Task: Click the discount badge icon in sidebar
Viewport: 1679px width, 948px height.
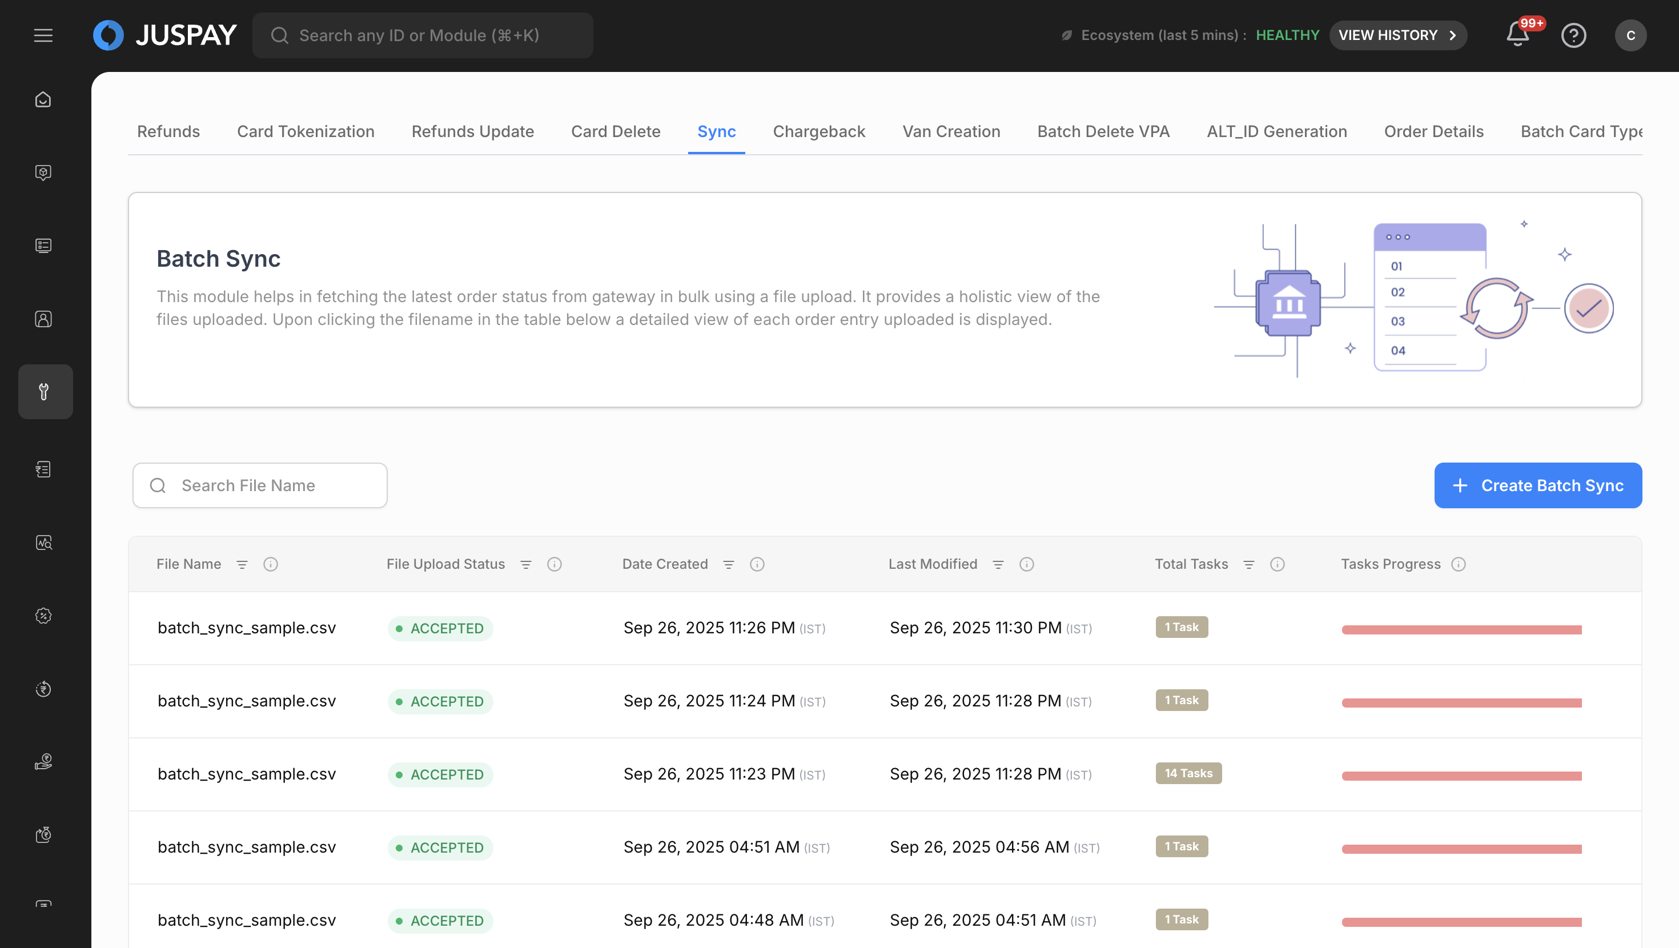Action: pyautogui.click(x=43, y=616)
